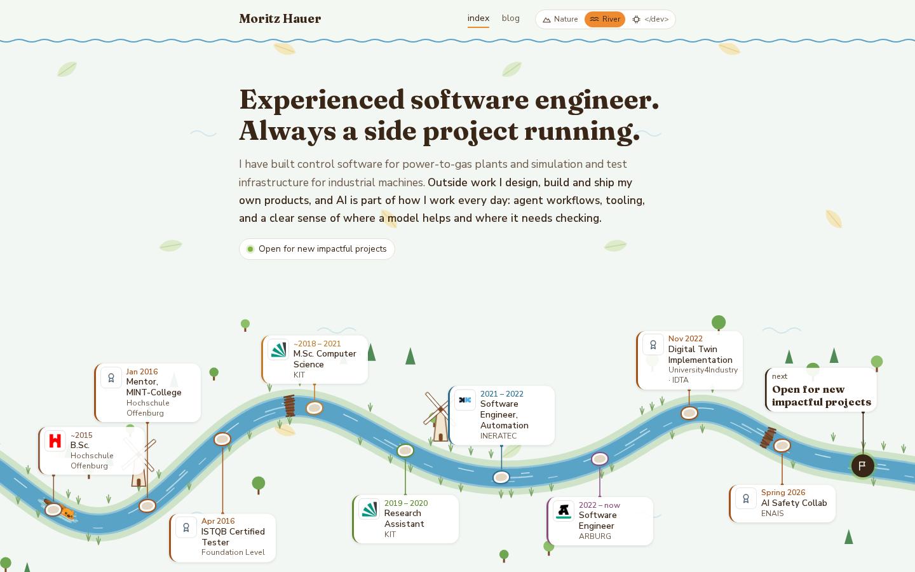Select the River theme option
The width and height of the screenshot is (915, 572).
(605, 19)
